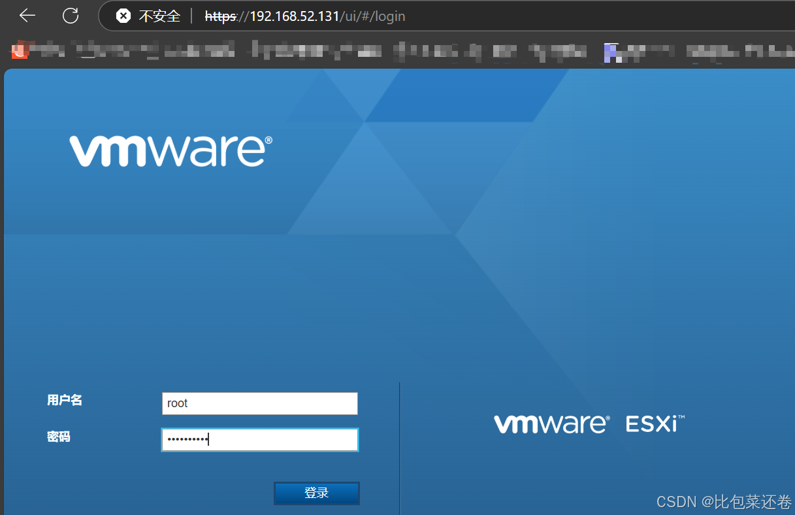Focus the address bar URL 192.168.52.131
Screen dimensions: 795x515
pos(305,16)
